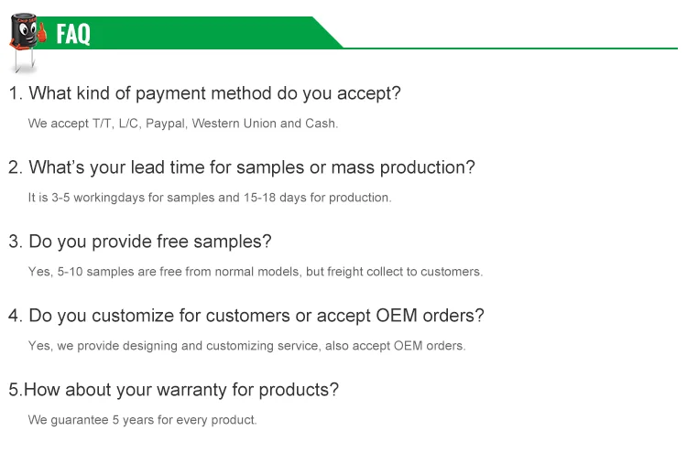Click the FAQ header title
The image size is (687, 463).
(x=73, y=35)
